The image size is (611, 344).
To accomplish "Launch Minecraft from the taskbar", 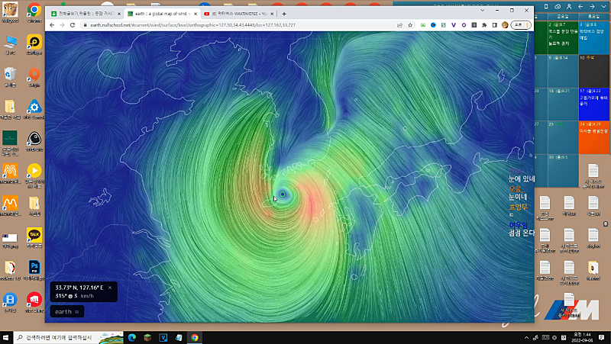I will [x=147, y=337].
